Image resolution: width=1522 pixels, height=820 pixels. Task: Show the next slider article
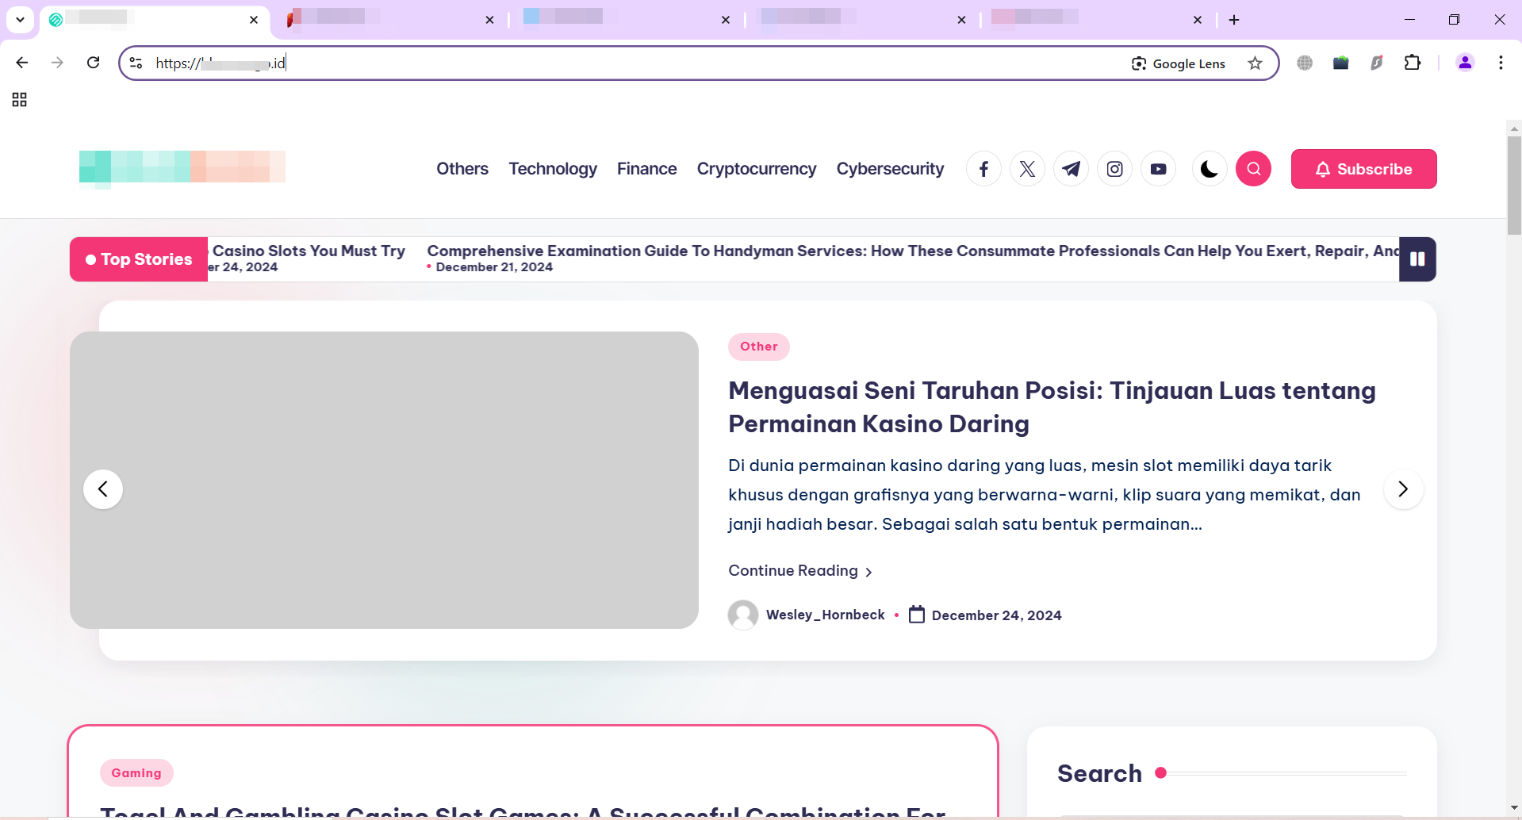click(1403, 489)
